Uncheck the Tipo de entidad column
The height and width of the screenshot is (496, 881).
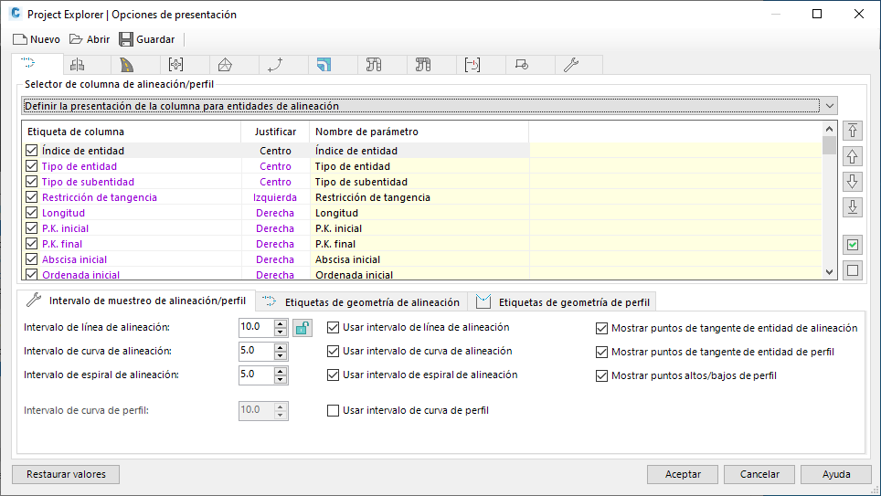32,166
